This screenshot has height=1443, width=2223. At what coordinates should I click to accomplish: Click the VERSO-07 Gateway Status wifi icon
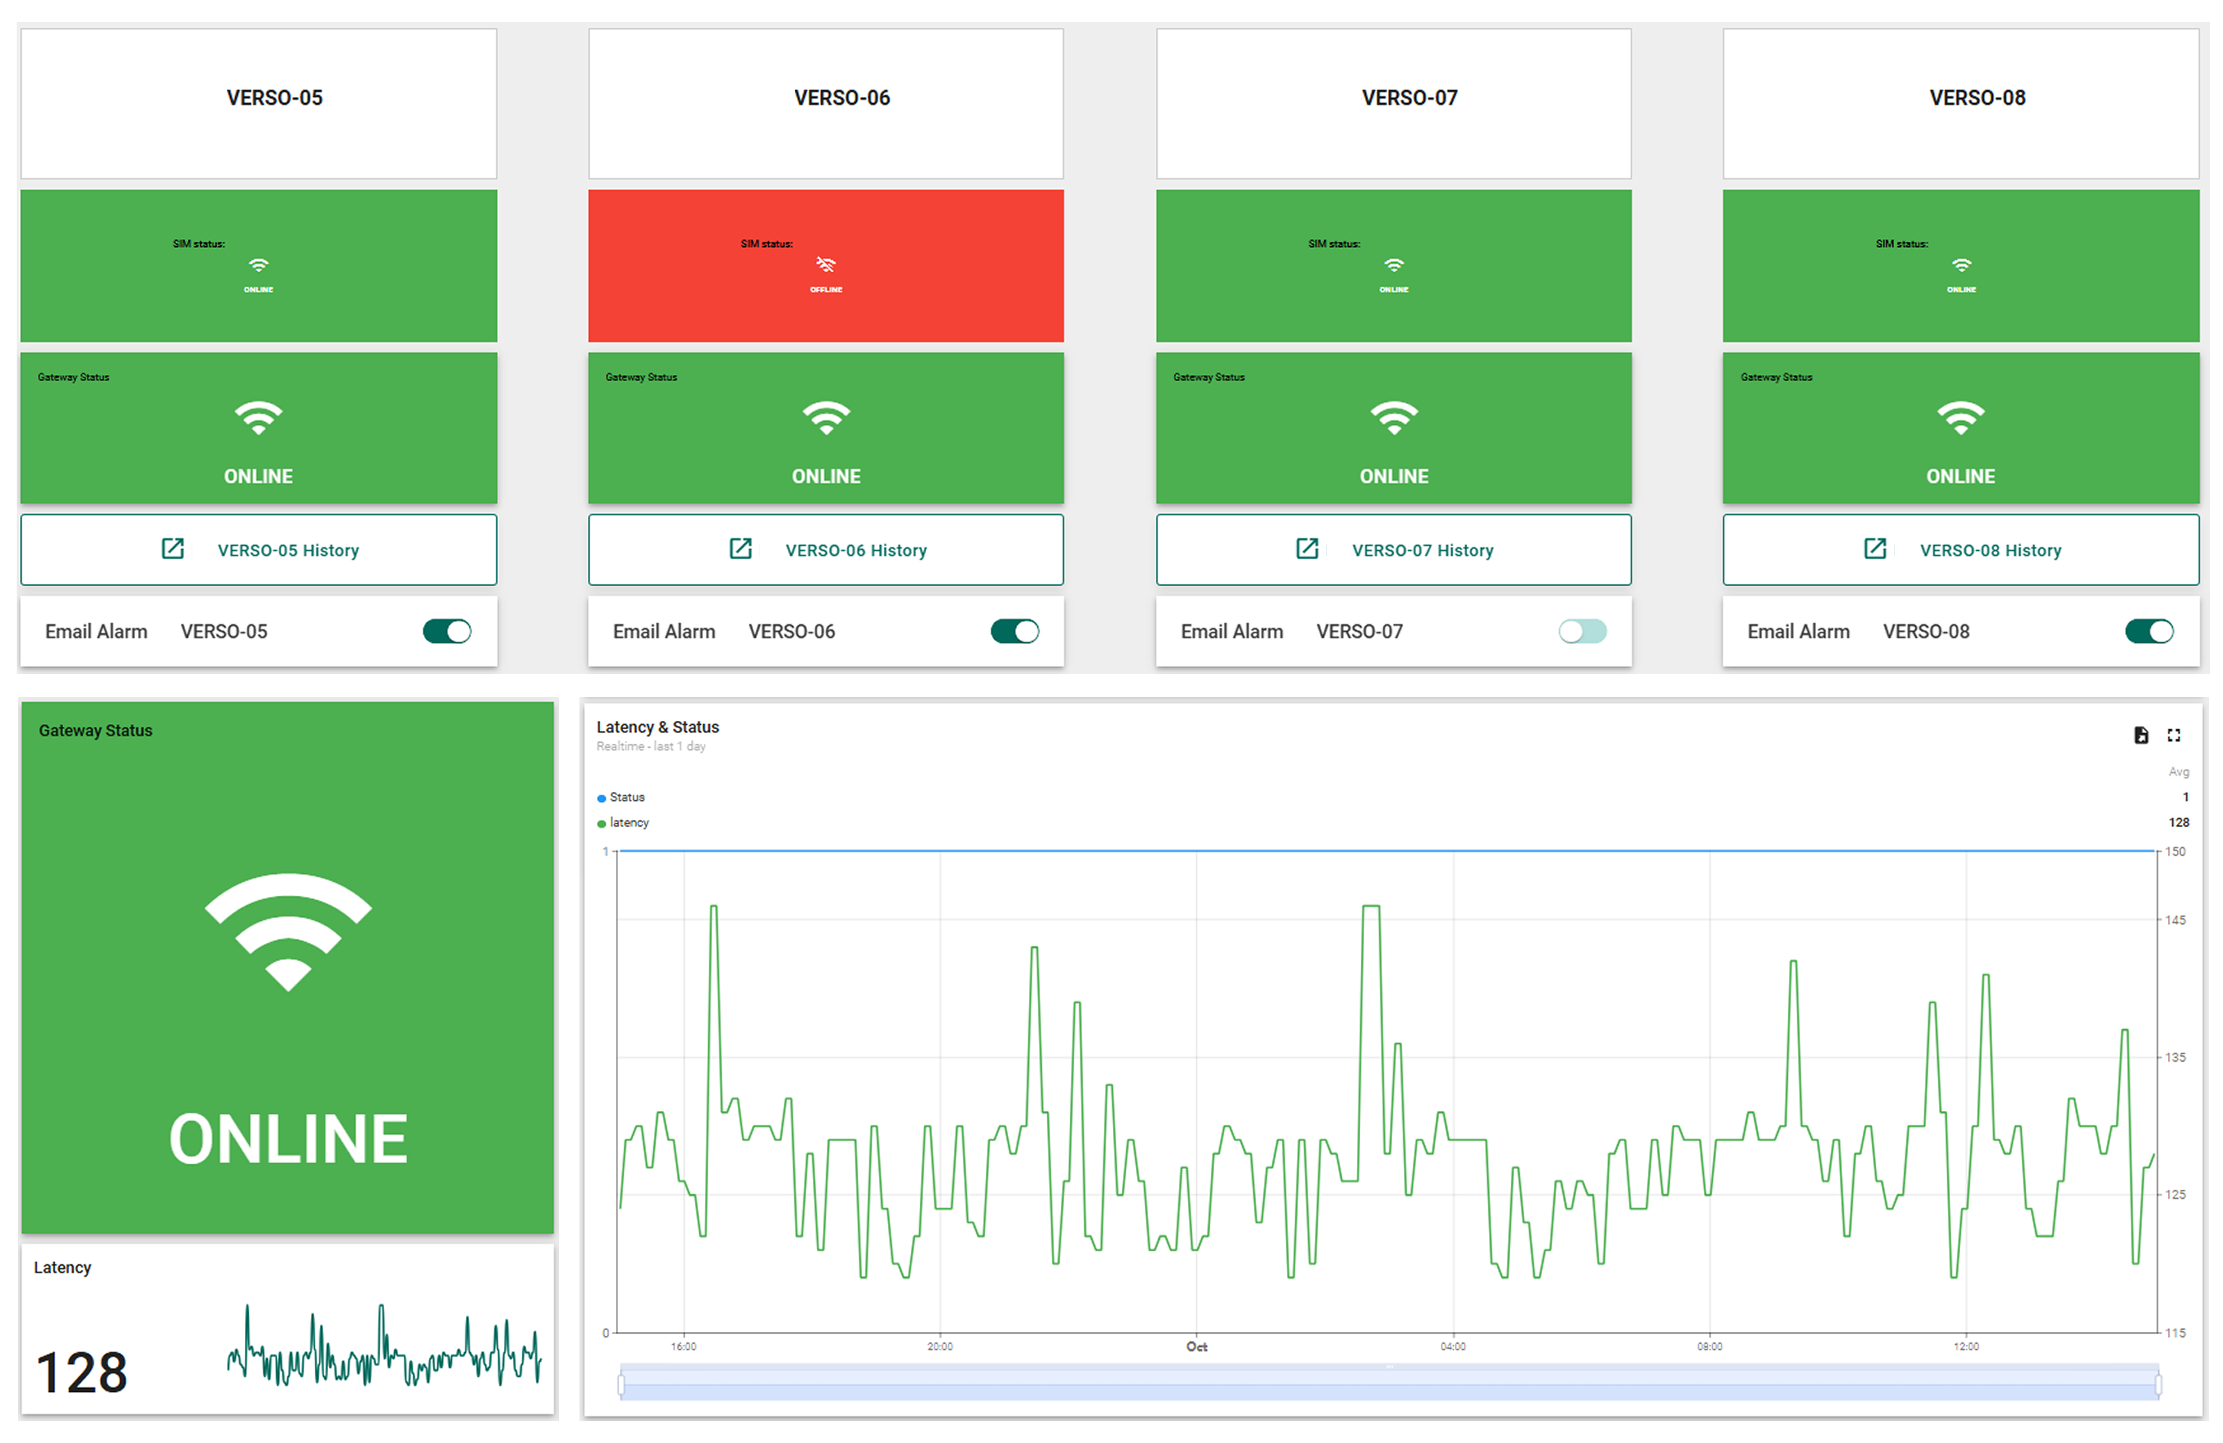pyautogui.click(x=1394, y=418)
